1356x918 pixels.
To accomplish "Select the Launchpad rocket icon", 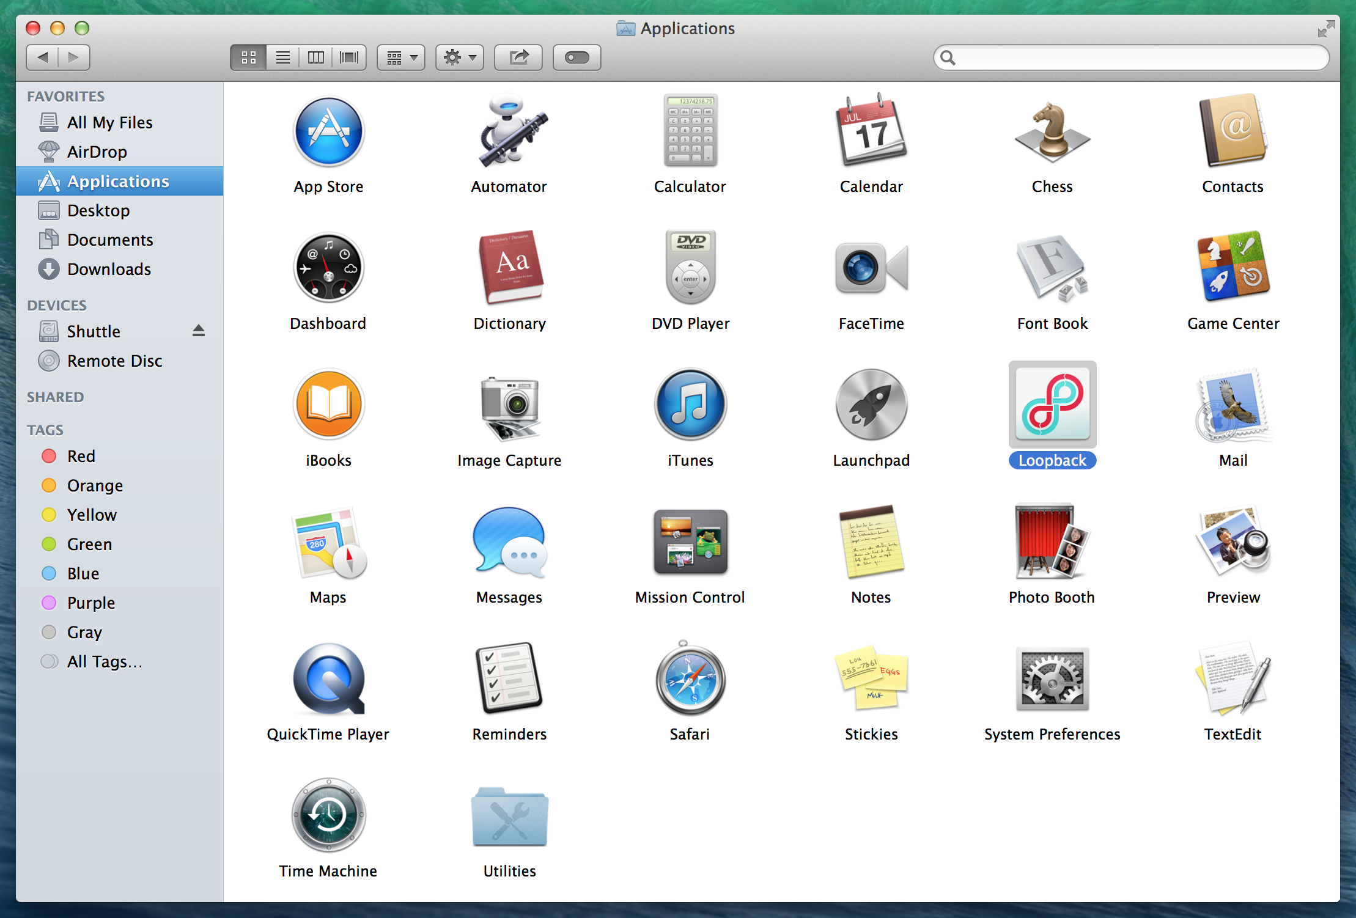I will (871, 404).
